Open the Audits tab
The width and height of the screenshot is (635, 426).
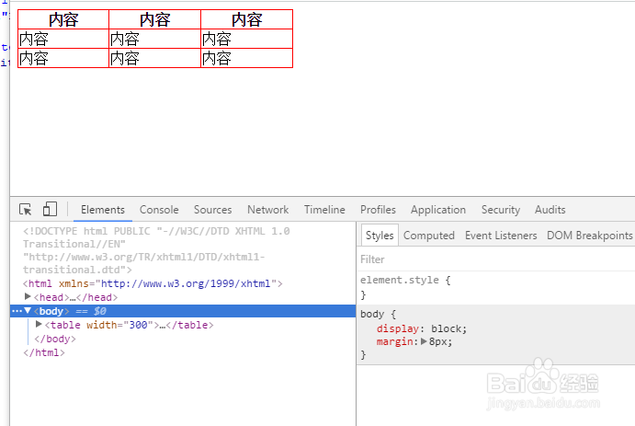[550, 210]
